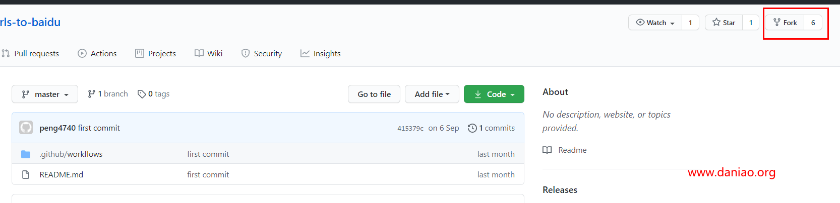Open the Readme link in About sidebar

[565, 150]
